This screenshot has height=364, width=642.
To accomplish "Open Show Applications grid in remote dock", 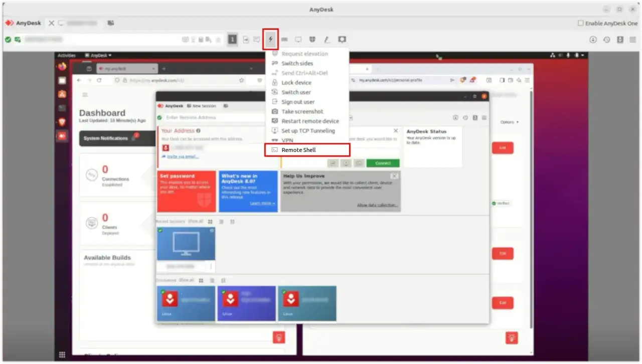I will [62, 354].
